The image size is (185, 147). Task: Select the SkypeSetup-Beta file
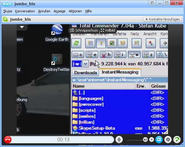120,128
